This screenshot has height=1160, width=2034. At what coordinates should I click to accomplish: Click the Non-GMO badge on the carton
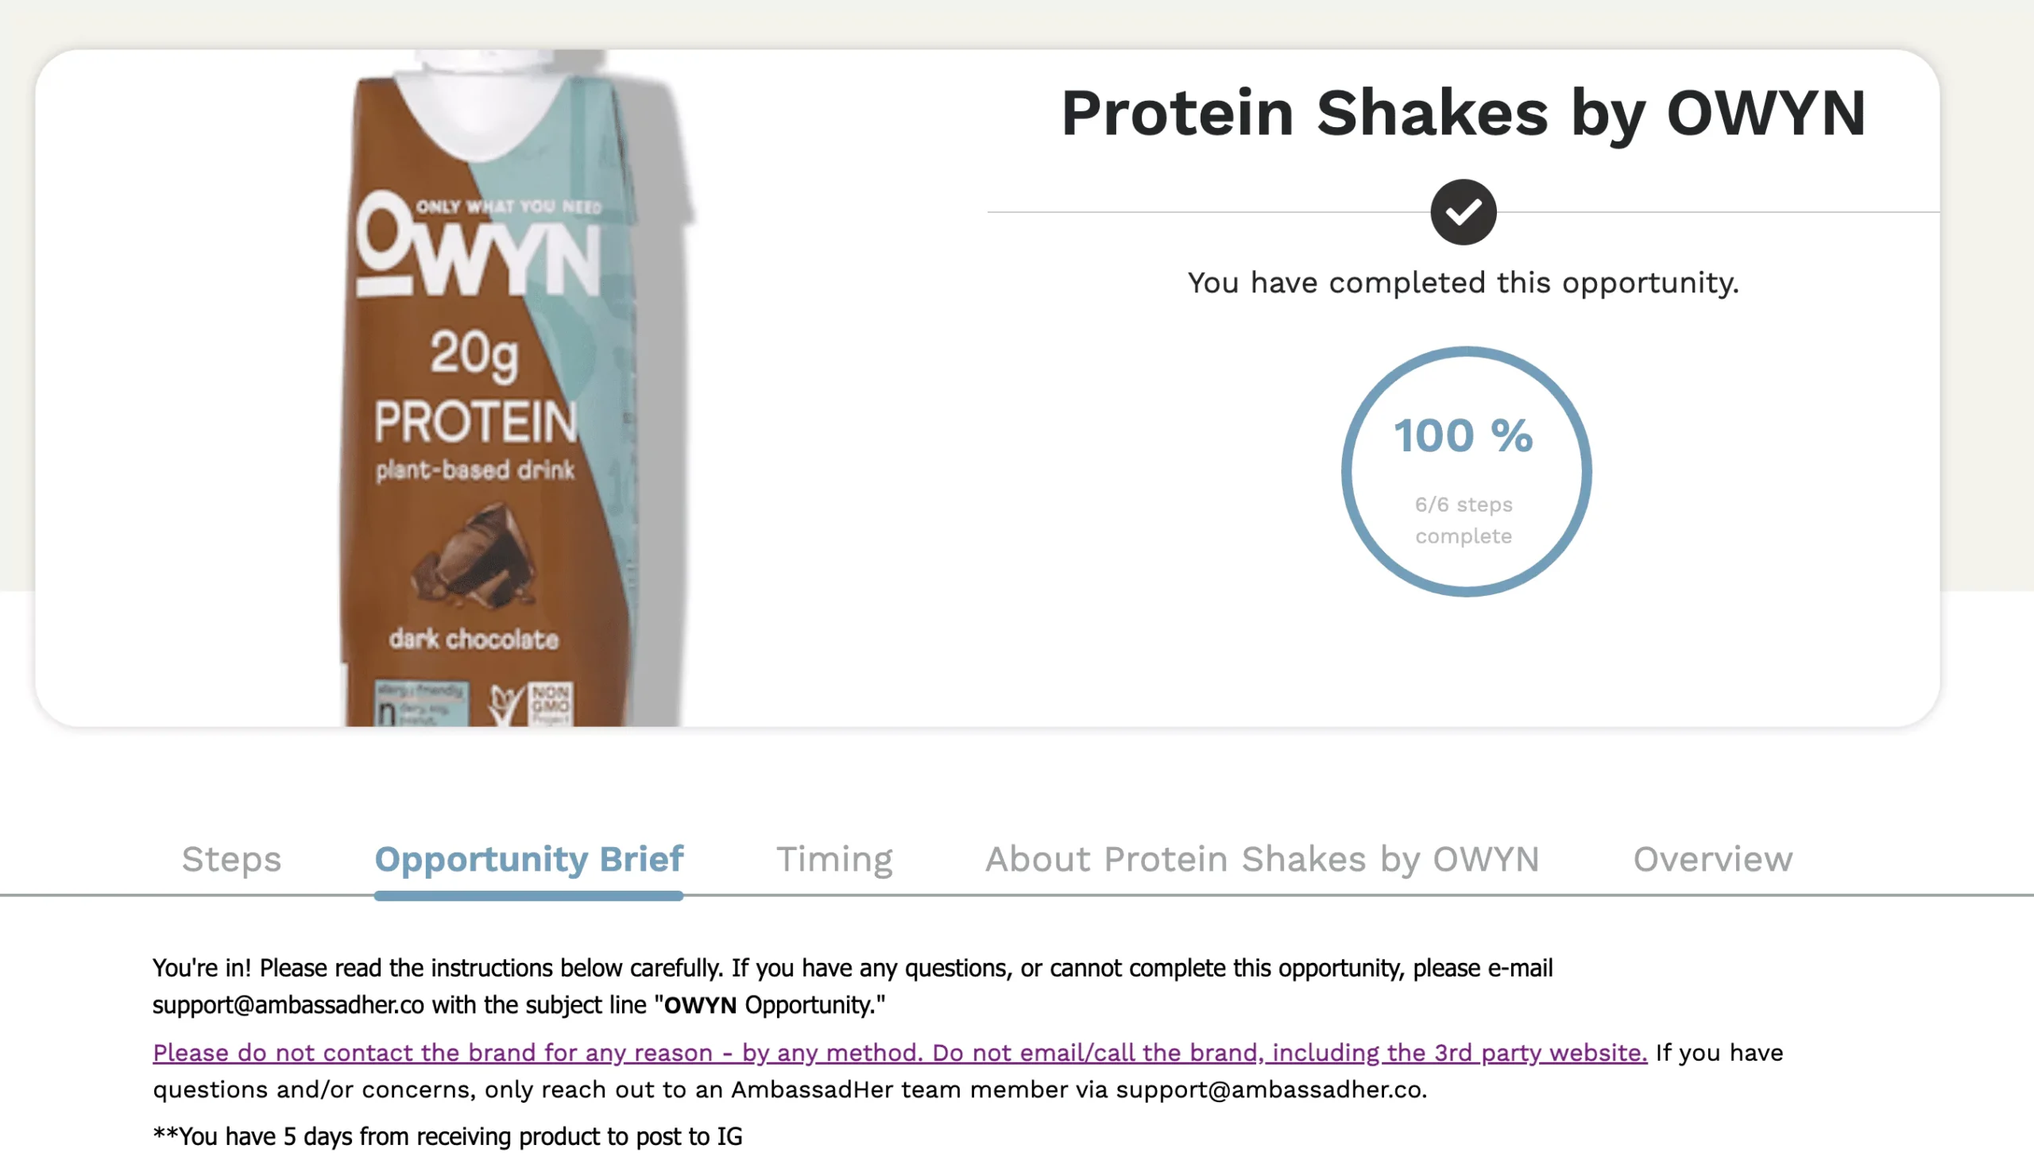click(551, 701)
